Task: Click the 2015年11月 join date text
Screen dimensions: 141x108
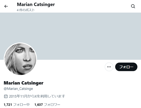Action: tap(18, 96)
